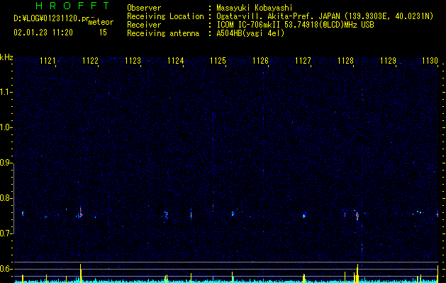The width and height of the screenshot is (446, 283).
Task: Click the 1123 time axis label
Action: [x=133, y=61]
